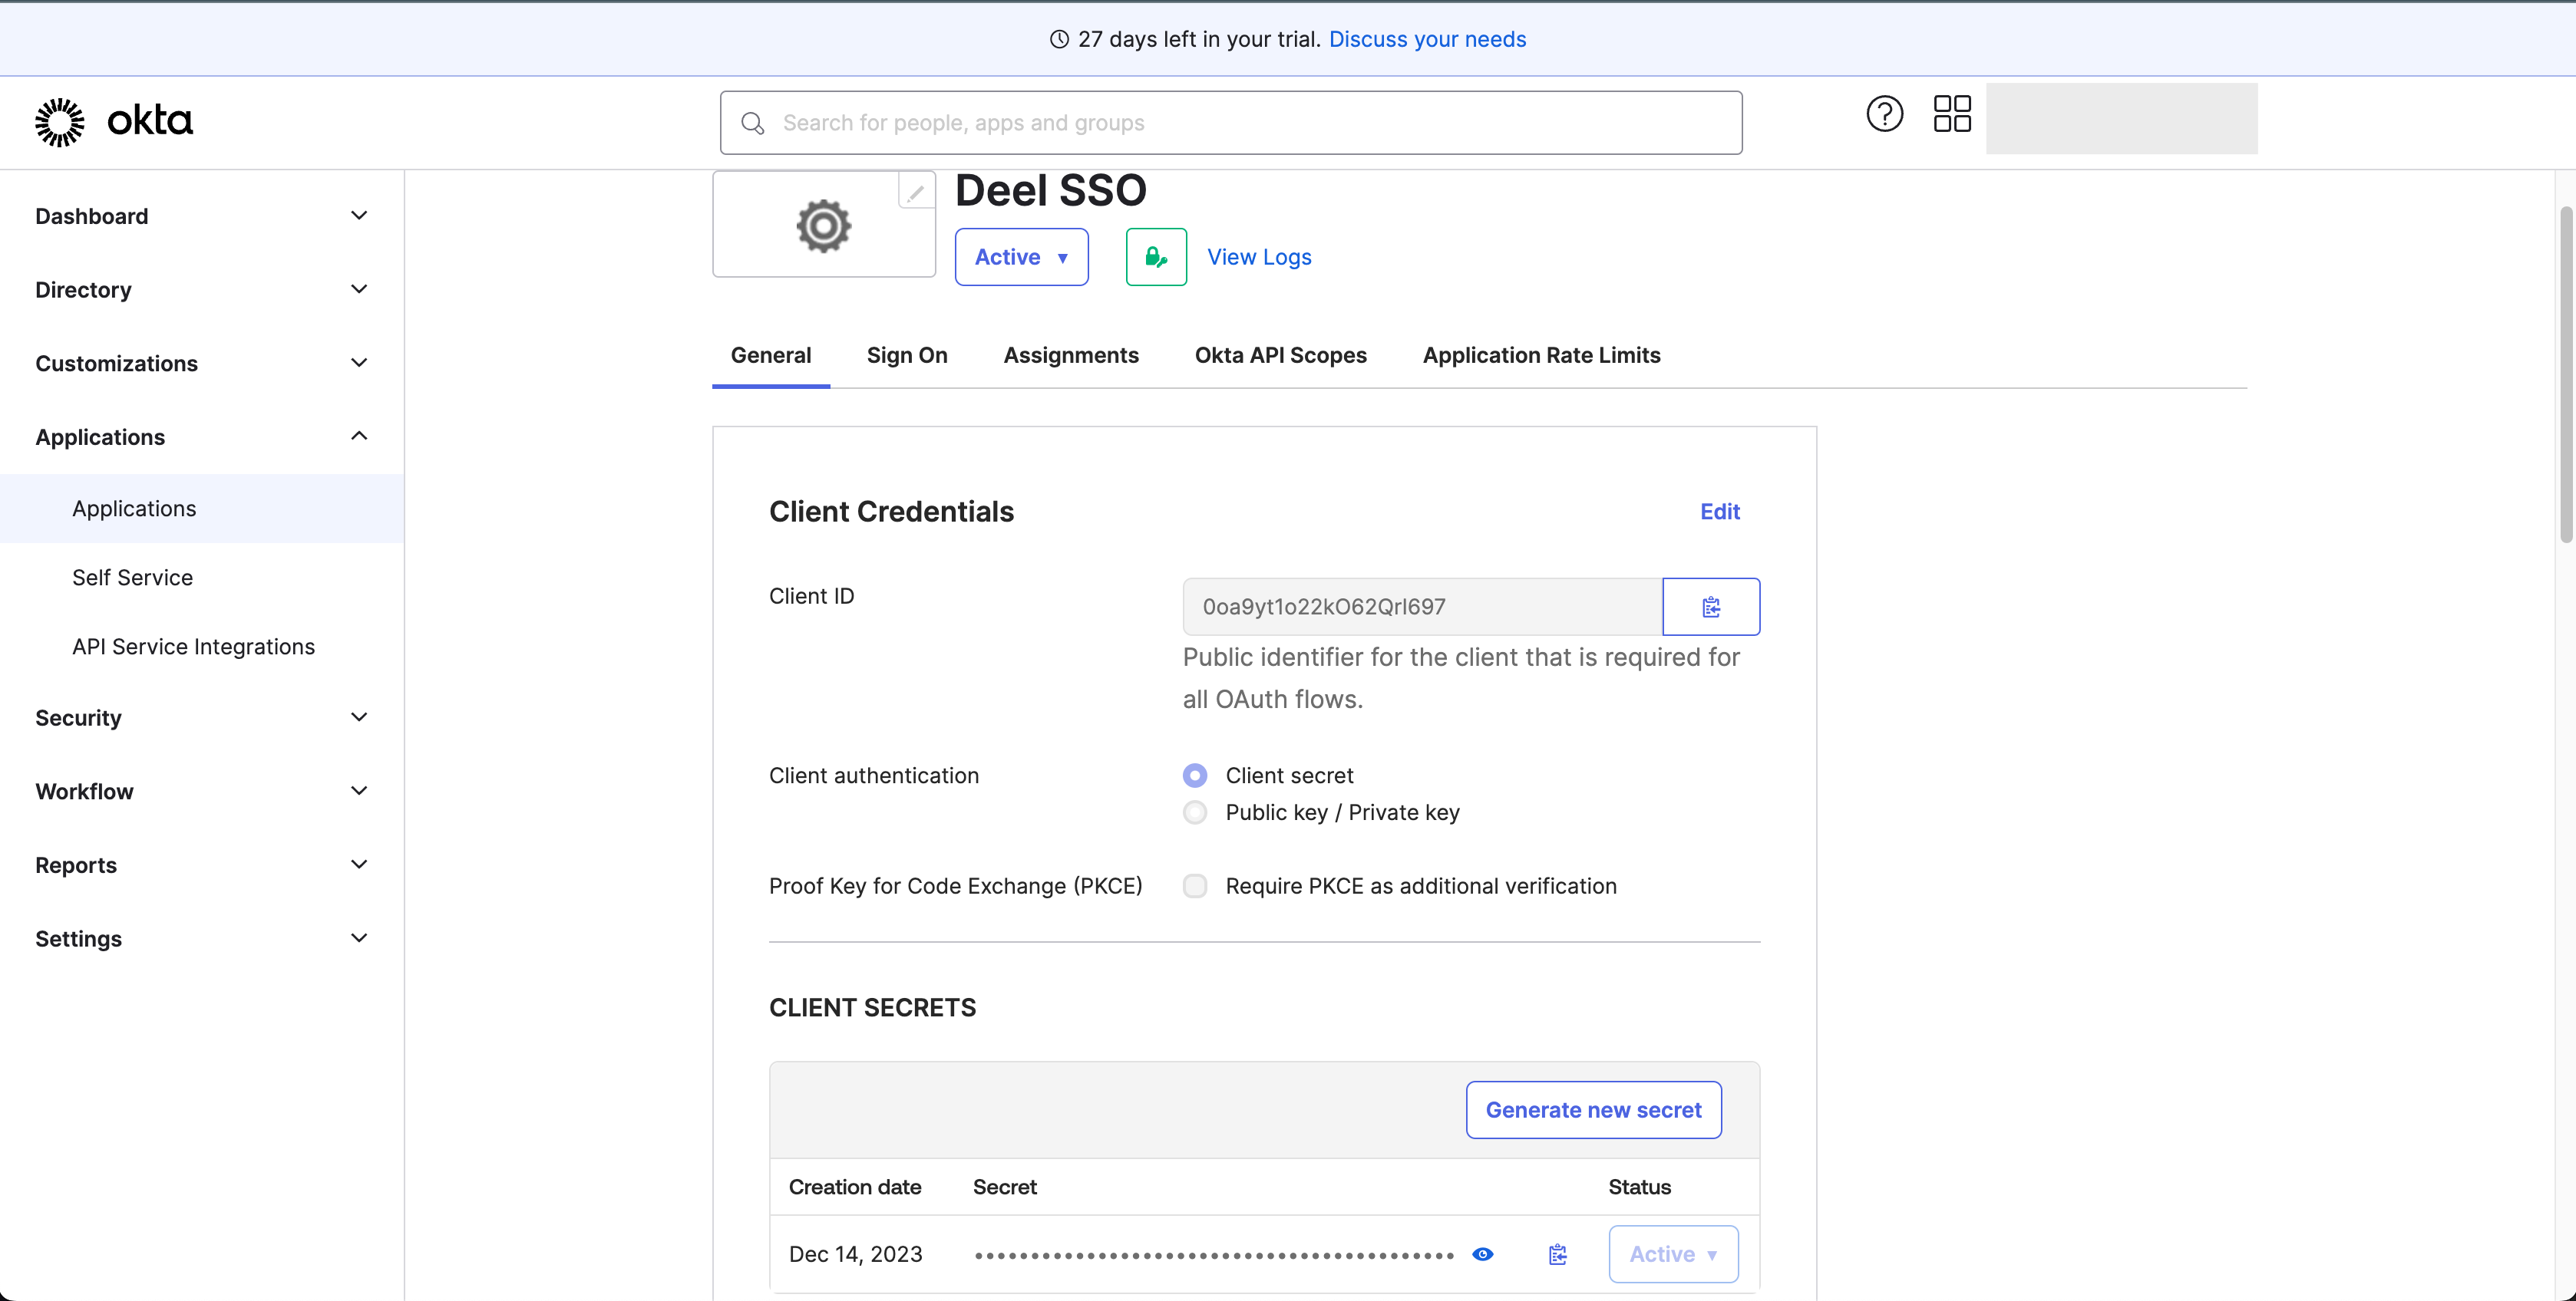Focus the people, apps and groups search field
2576x1301 pixels.
1231,123
